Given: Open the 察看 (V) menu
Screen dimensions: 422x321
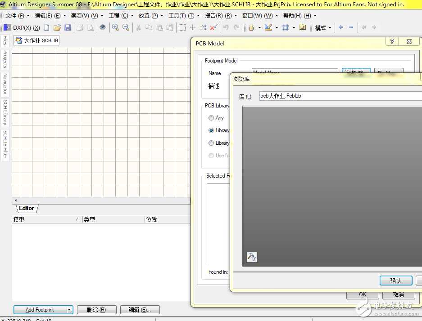Looking at the screenshot, I should coord(87,16).
